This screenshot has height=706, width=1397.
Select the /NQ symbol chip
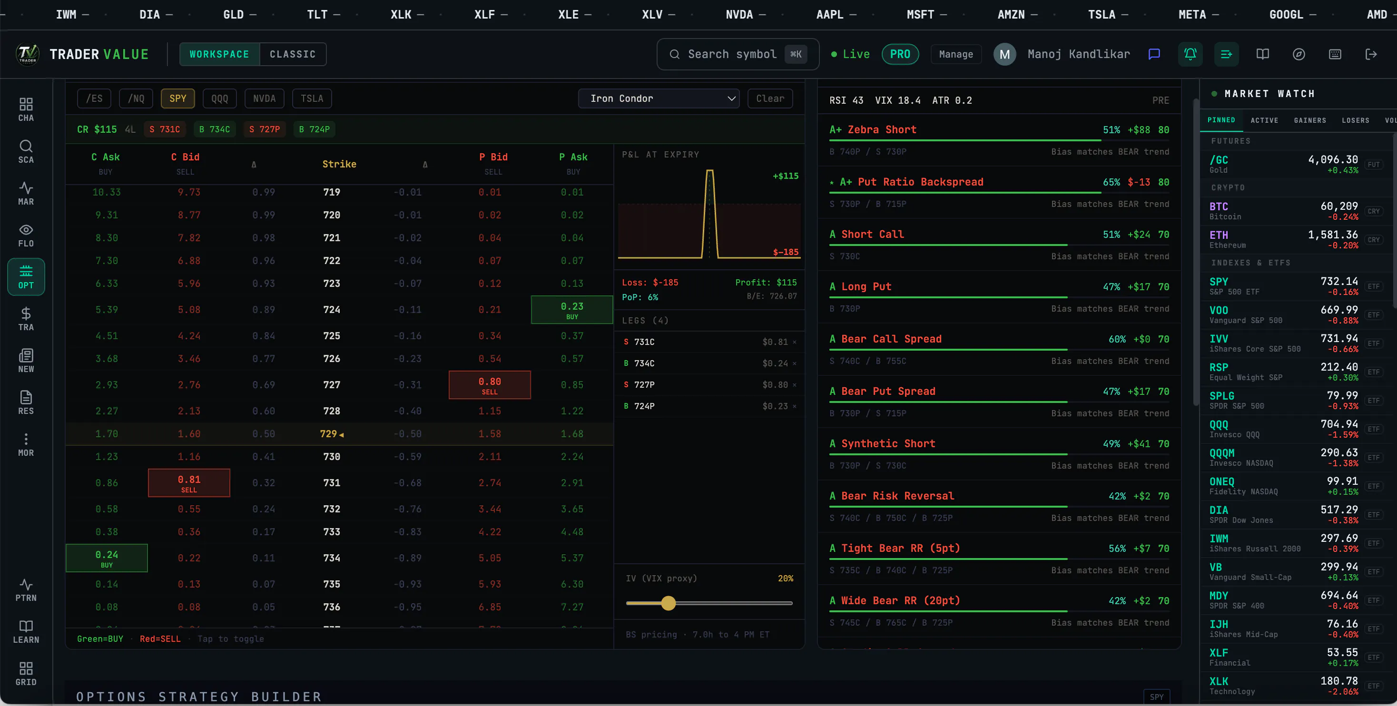tap(136, 98)
